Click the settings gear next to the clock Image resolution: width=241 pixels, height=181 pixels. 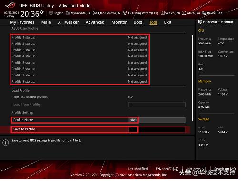(41, 12)
